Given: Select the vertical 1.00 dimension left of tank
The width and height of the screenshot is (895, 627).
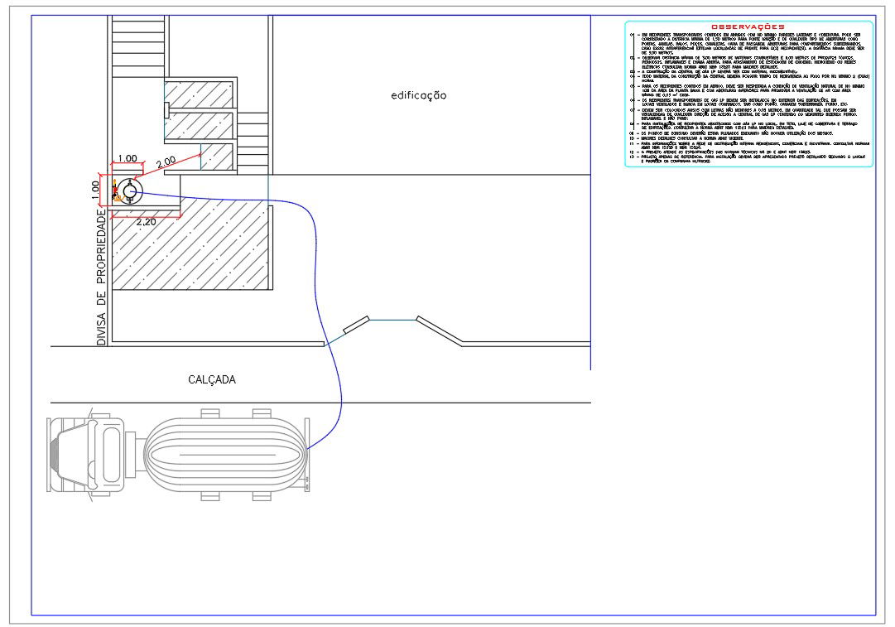Looking at the screenshot, I should coord(96,189).
